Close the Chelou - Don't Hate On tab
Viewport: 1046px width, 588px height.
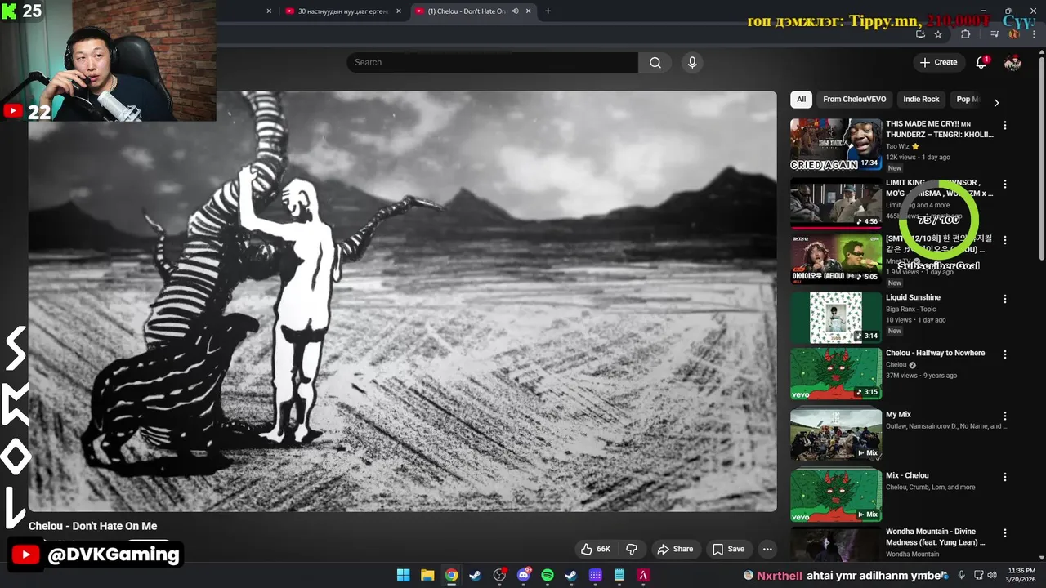[x=529, y=11]
